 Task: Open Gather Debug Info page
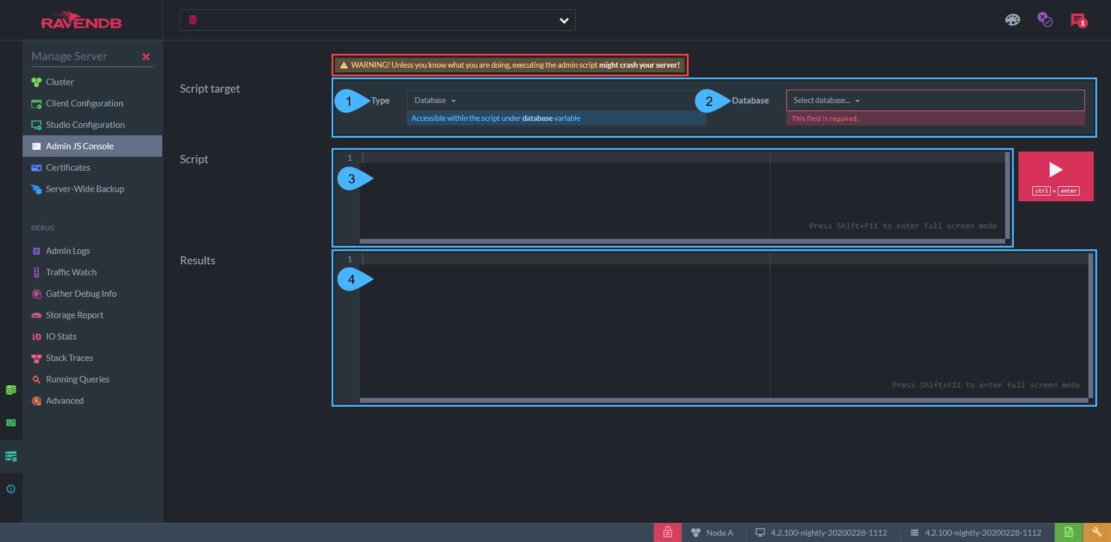point(92,294)
